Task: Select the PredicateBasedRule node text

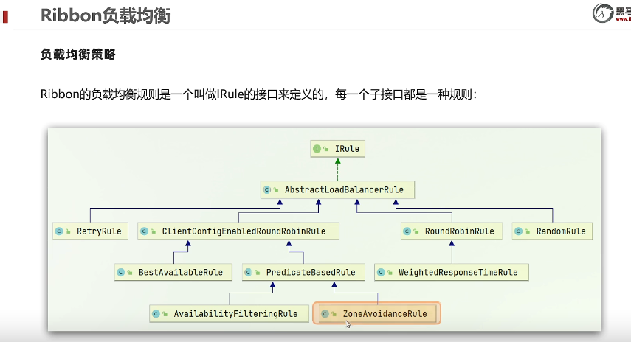Action: click(x=311, y=273)
